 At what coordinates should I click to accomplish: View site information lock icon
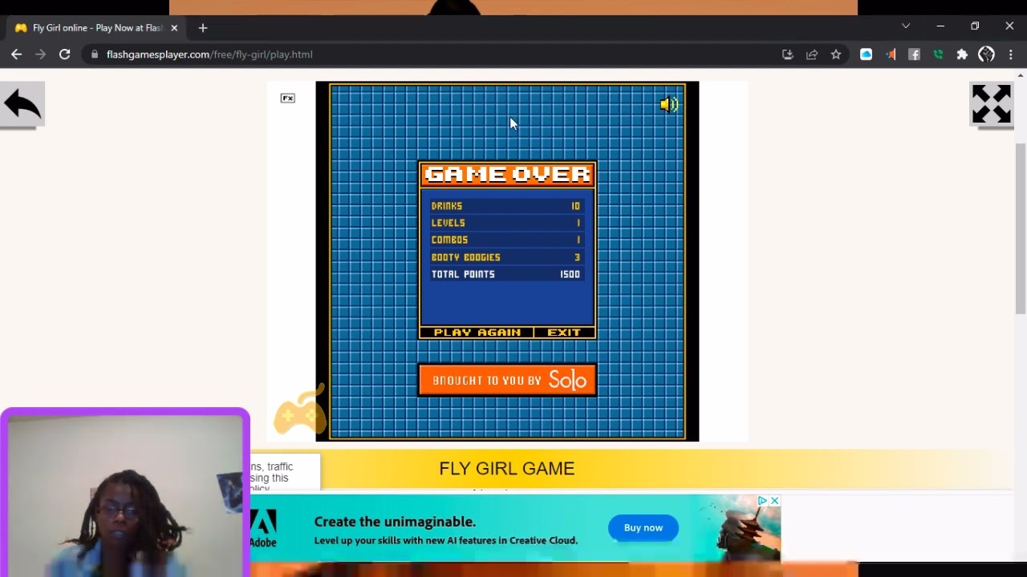[95, 54]
